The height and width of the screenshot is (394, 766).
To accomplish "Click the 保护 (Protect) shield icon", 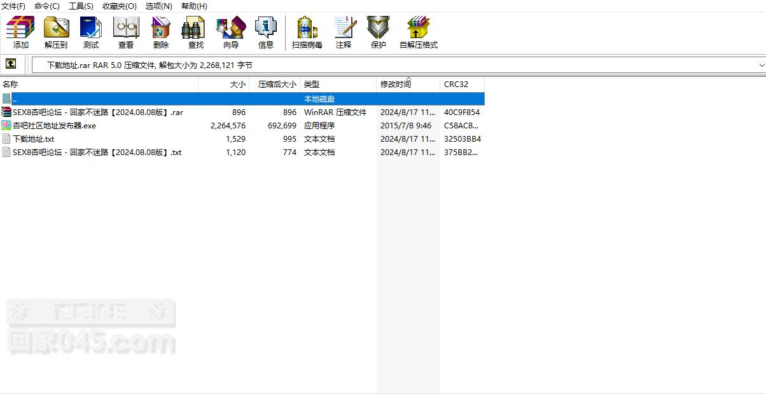I will (x=379, y=29).
